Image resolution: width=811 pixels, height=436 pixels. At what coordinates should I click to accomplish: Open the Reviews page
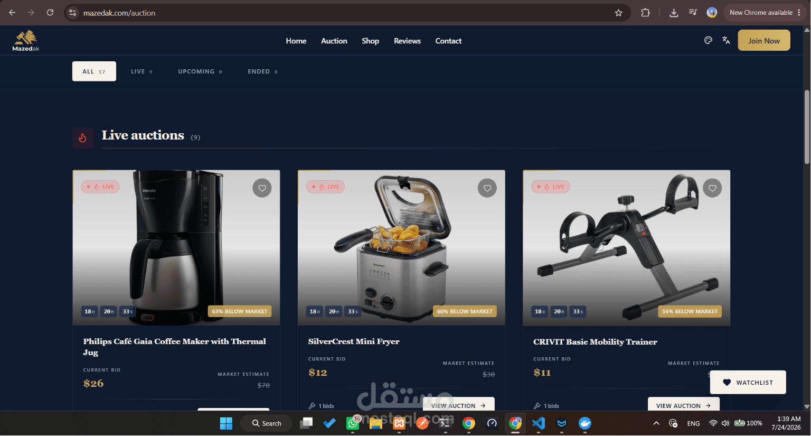(407, 41)
